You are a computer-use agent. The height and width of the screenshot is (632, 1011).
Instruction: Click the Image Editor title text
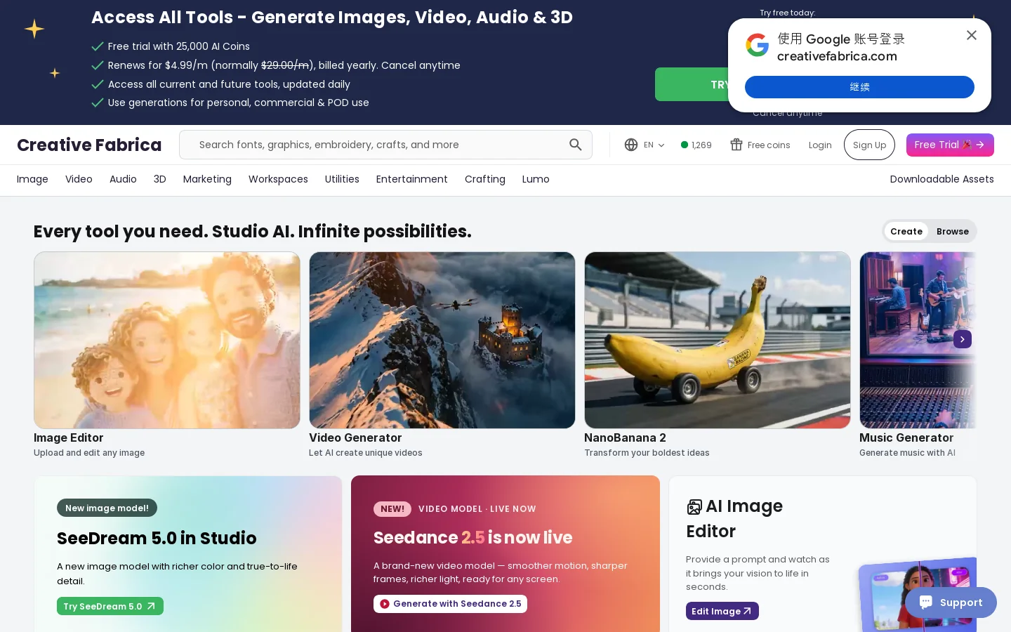click(69, 437)
